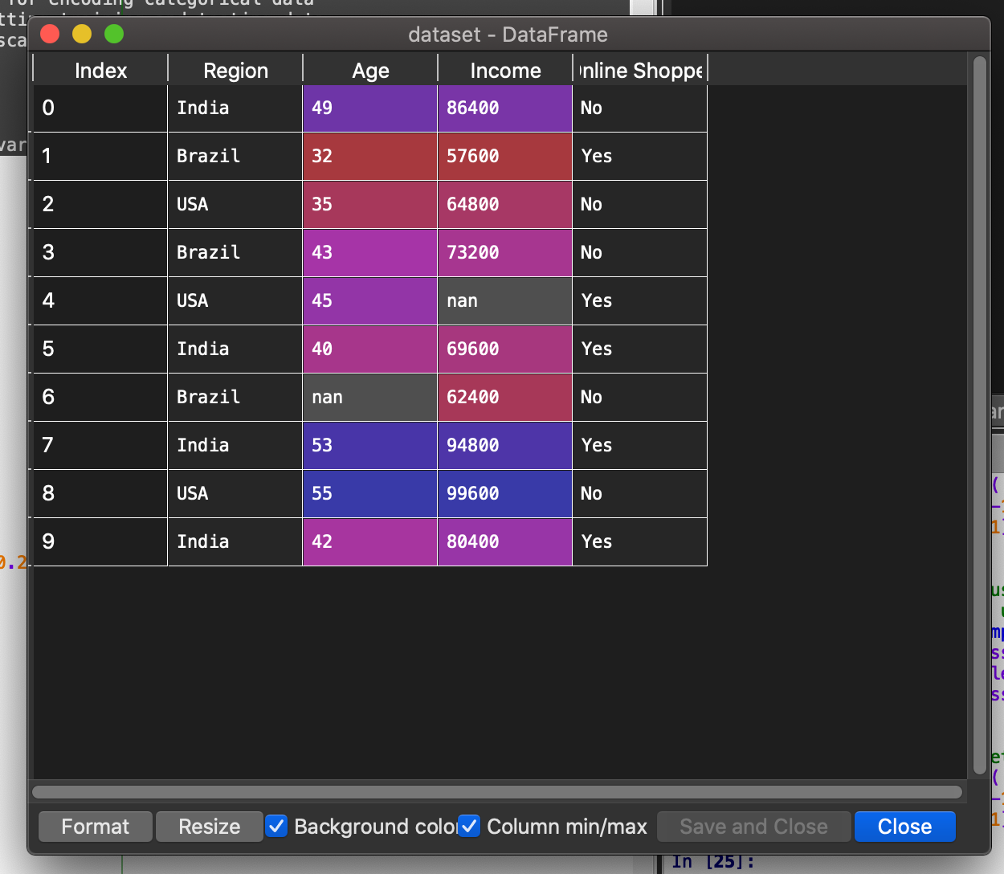Select Age cell with value 43

click(369, 253)
